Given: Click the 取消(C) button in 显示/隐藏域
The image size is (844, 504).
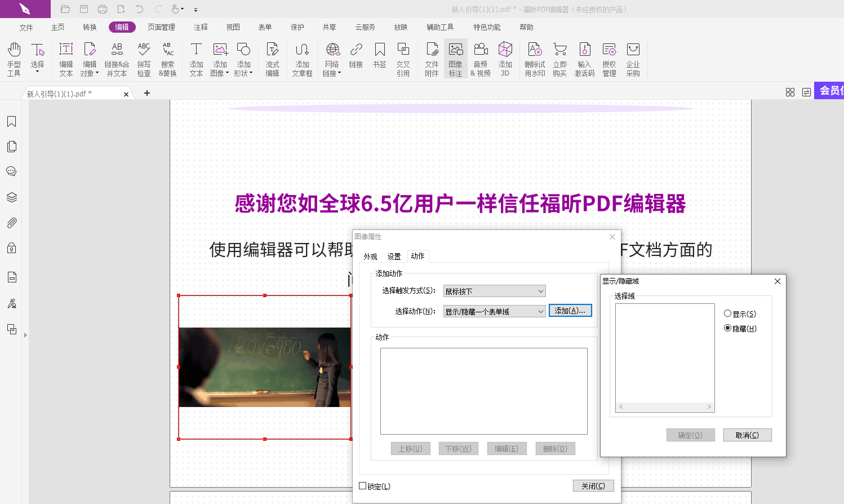Looking at the screenshot, I should (x=747, y=435).
